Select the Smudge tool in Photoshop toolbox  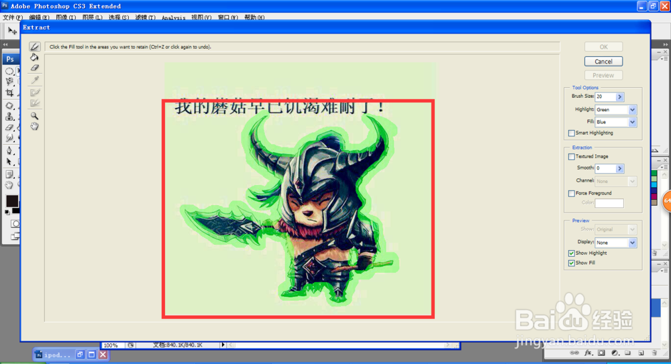pos(9,137)
